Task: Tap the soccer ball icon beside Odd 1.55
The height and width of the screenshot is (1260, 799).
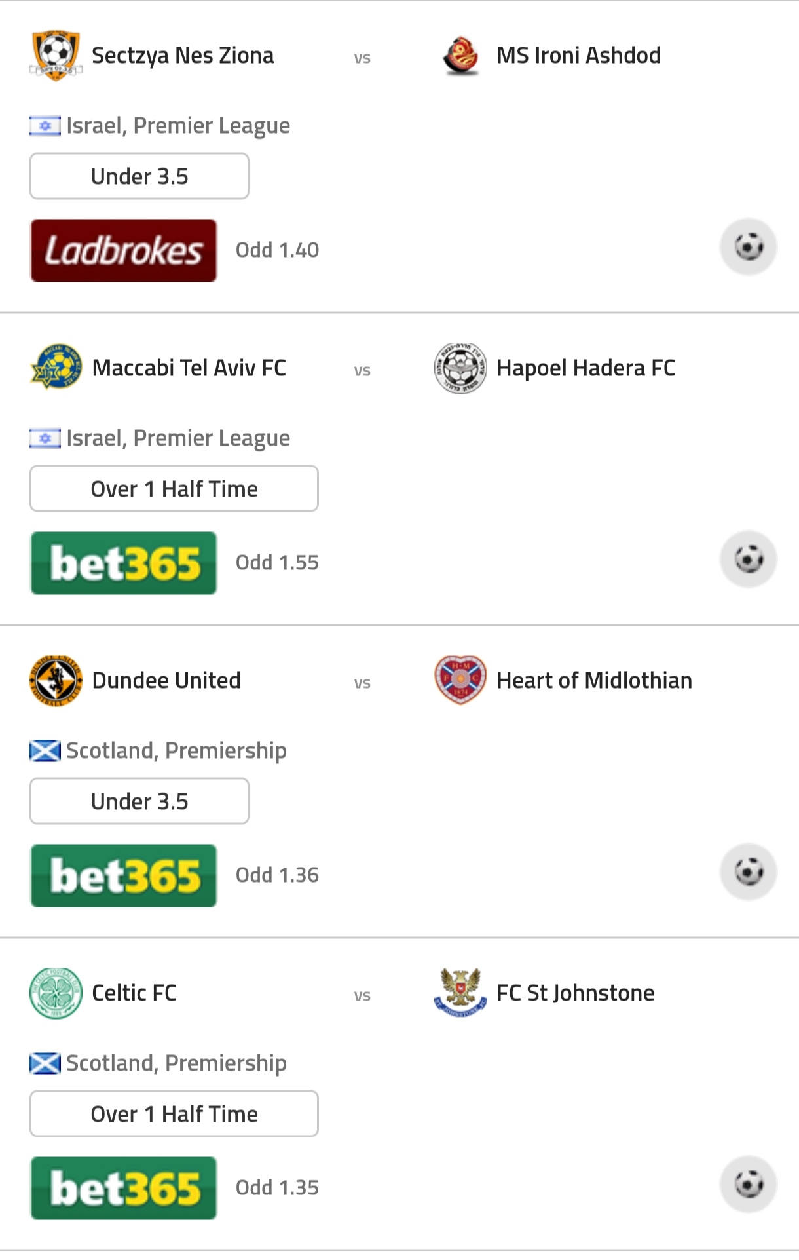Action: pyautogui.click(x=749, y=560)
